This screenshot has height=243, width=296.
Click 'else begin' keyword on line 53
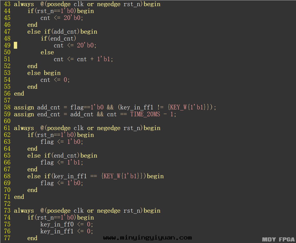44,73
